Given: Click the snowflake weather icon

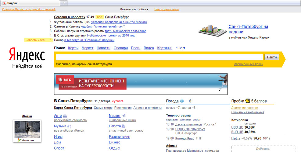Looking at the screenshot, I should tap(182, 101).
